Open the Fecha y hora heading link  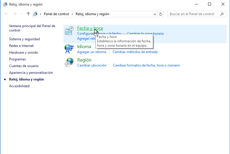tap(90, 28)
